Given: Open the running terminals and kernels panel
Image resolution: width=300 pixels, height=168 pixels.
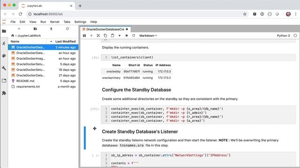Looking at the screenshot, I should [x=4, y=43].
